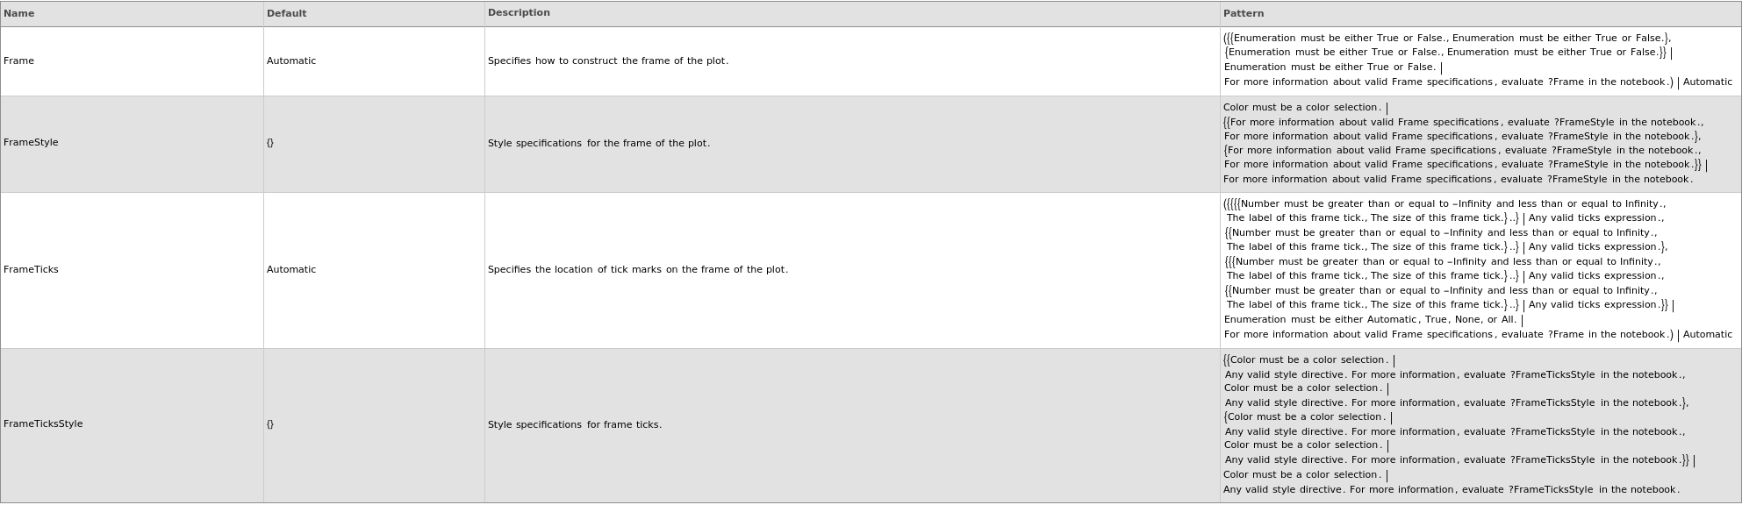Click the Automatic default in the Frame row
The image size is (1742, 505).
291,61
